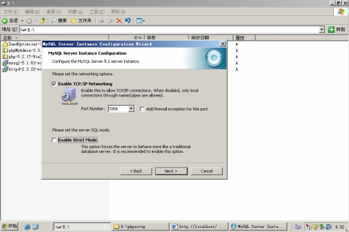Open the Tools (工具) menu
Viewport: 349px width, 232px height.
[x=97, y=12]
